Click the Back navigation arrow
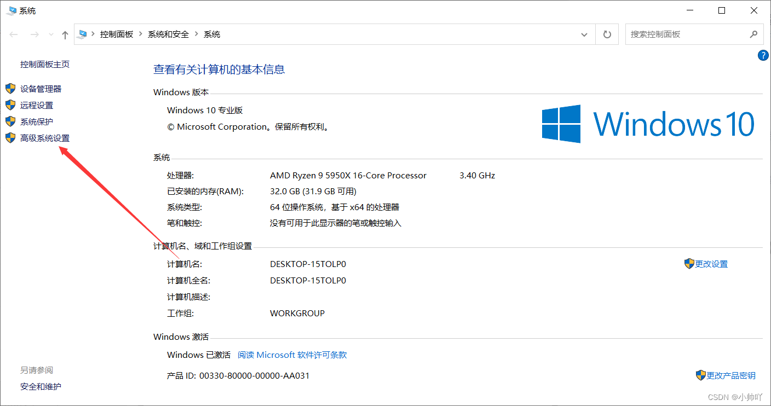771x406 pixels. pyautogui.click(x=14, y=34)
